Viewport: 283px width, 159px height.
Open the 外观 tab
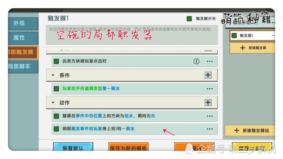23,23
